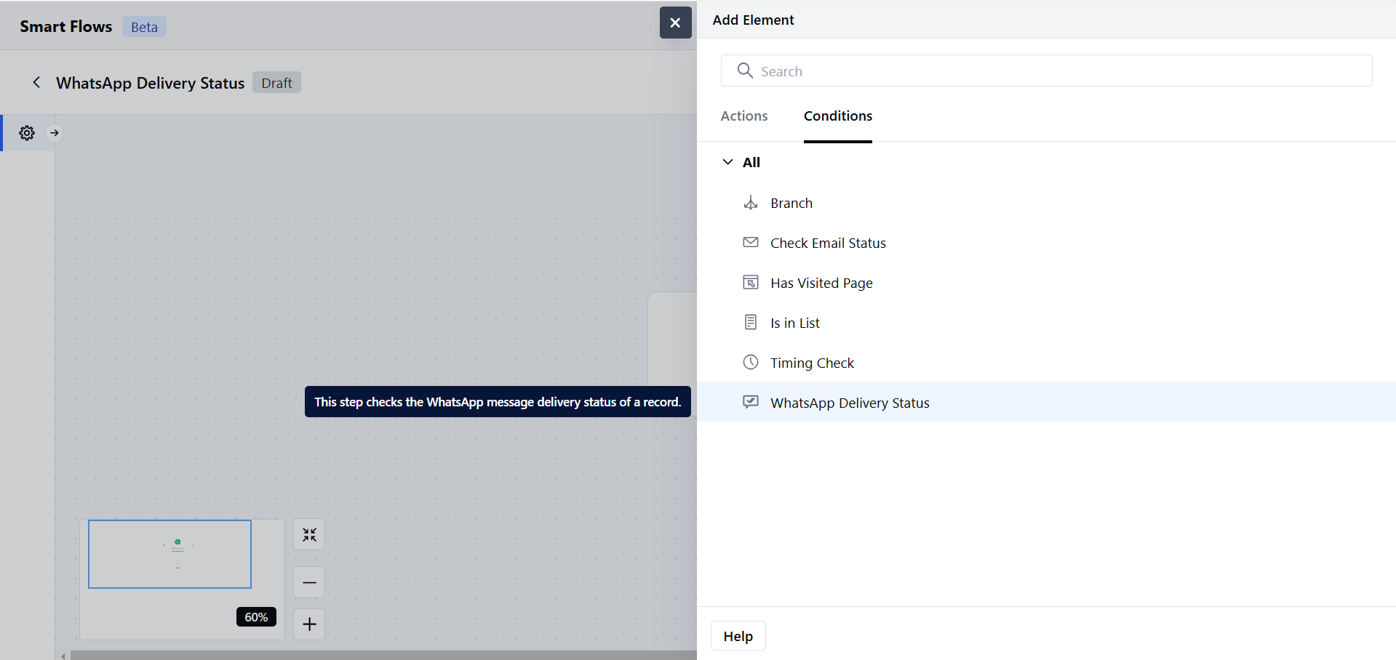Click the WhatsApp Delivery Status chat icon
Screen dimensions: 1396x660
click(751, 402)
